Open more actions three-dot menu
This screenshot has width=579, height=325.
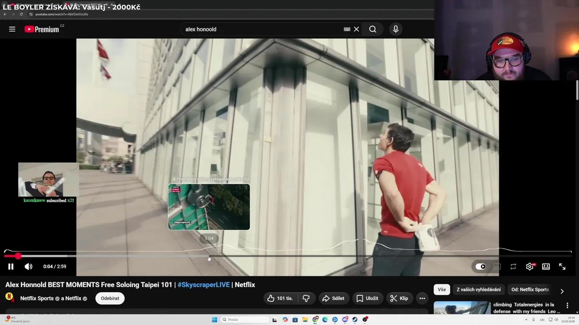point(422,298)
